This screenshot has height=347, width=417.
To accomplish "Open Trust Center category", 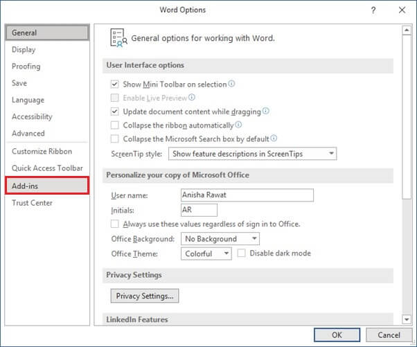I will [x=47, y=203].
